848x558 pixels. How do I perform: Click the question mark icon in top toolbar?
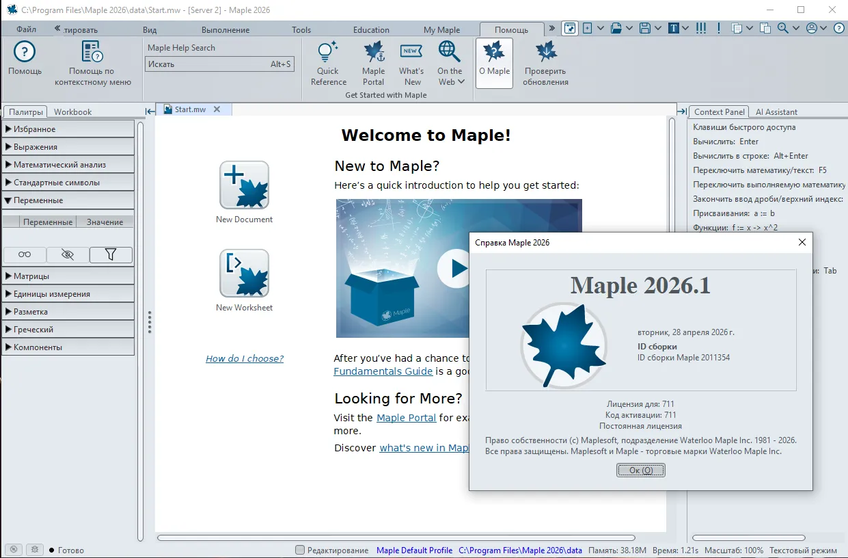pyautogui.click(x=838, y=28)
